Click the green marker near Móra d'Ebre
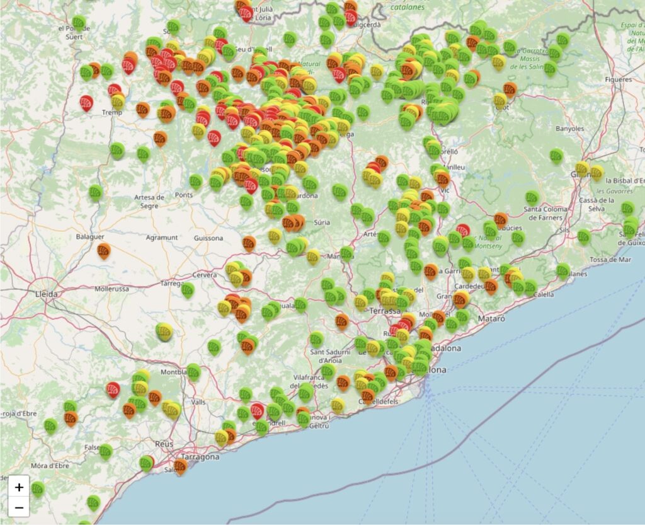Screen dimensions: 645x525 tap(38, 488)
